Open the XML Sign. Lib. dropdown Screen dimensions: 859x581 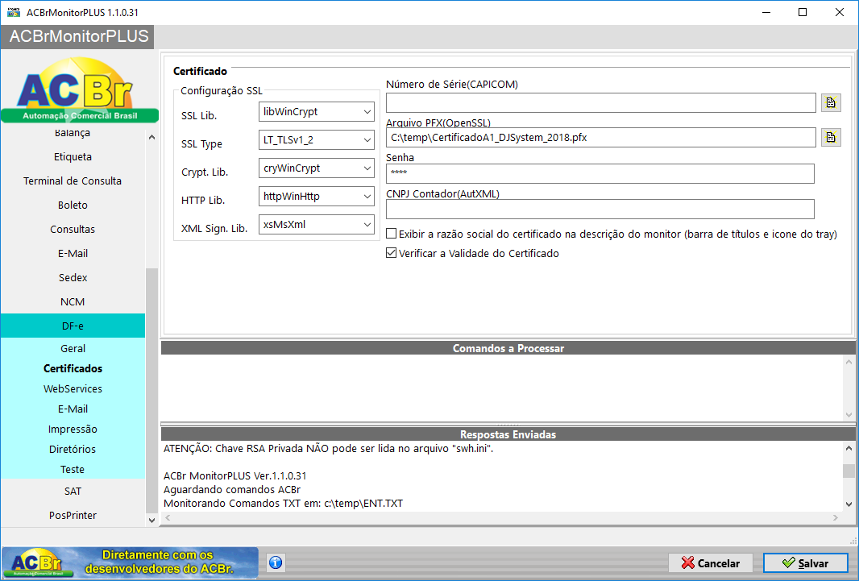coord(316,225)
